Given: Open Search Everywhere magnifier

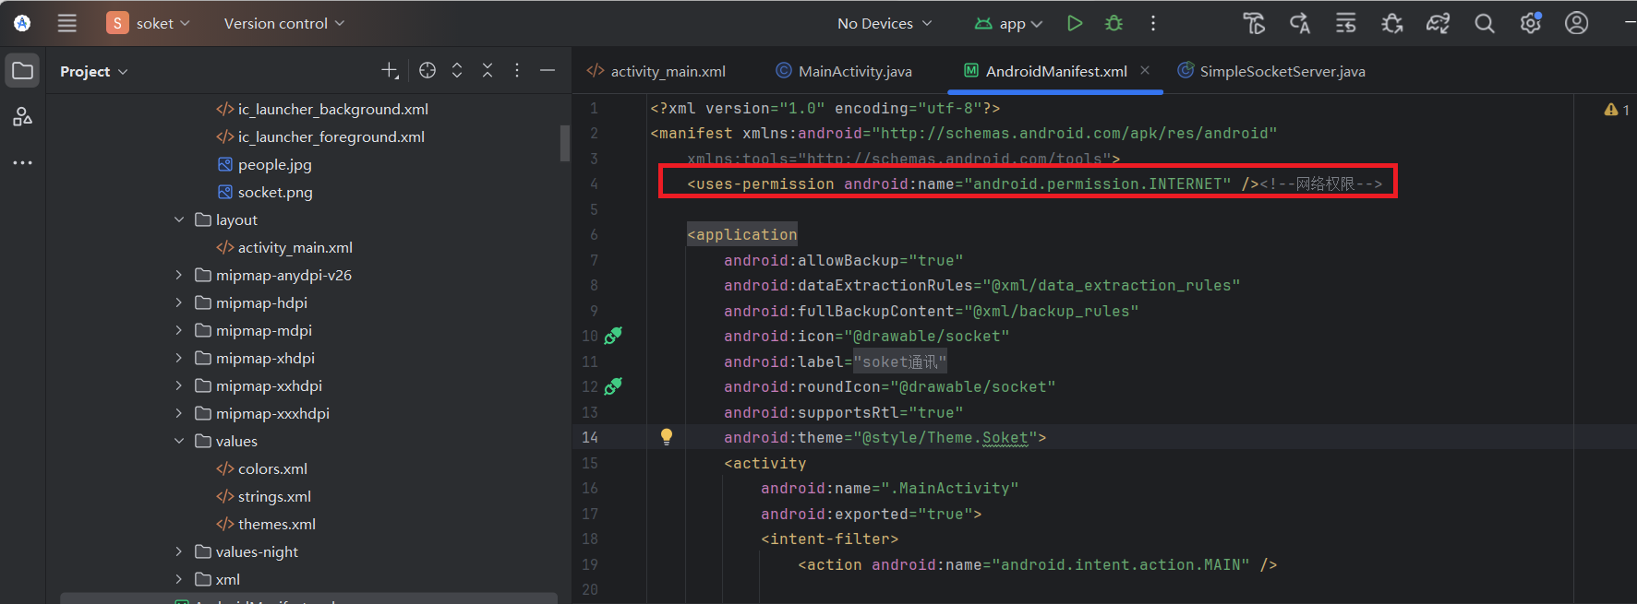Looking at the screenshot, I should click(x=1485, y=23).
